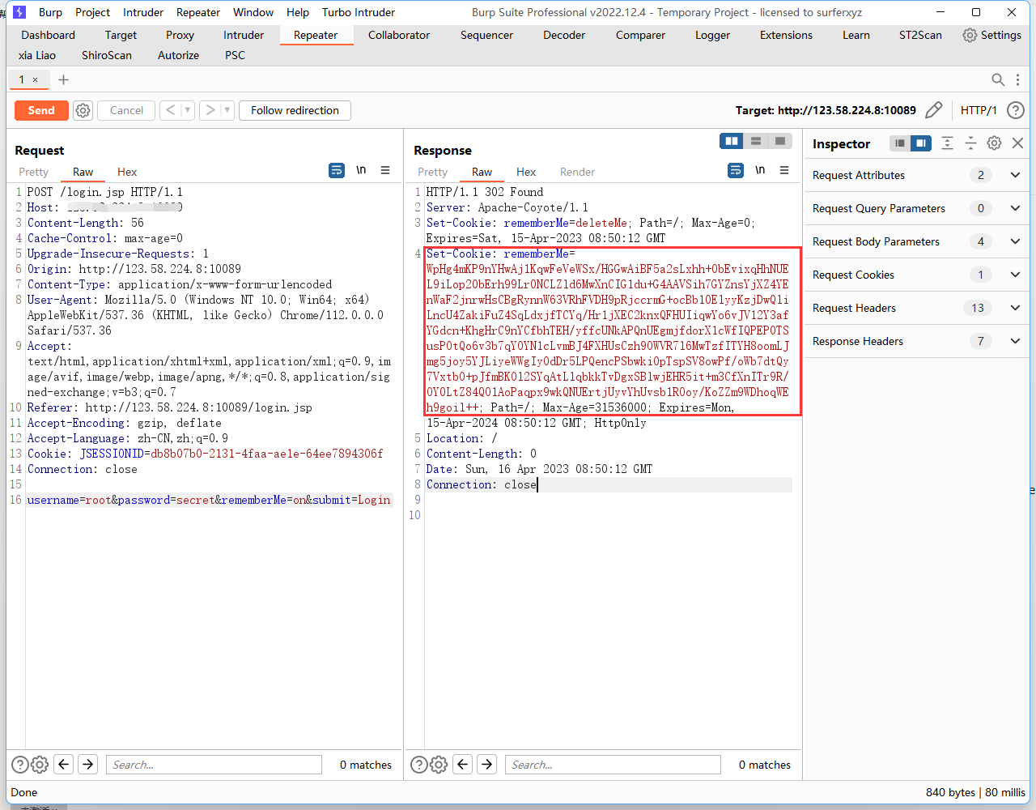The width and height of the screenshot is (1036, 810).
Task: Collapse all Inspector sections icon
Action: [970, 143]
